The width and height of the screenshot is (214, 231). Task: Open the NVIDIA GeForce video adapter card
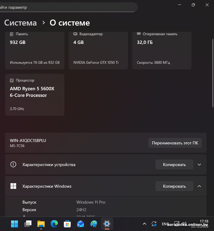pos(98,50)
